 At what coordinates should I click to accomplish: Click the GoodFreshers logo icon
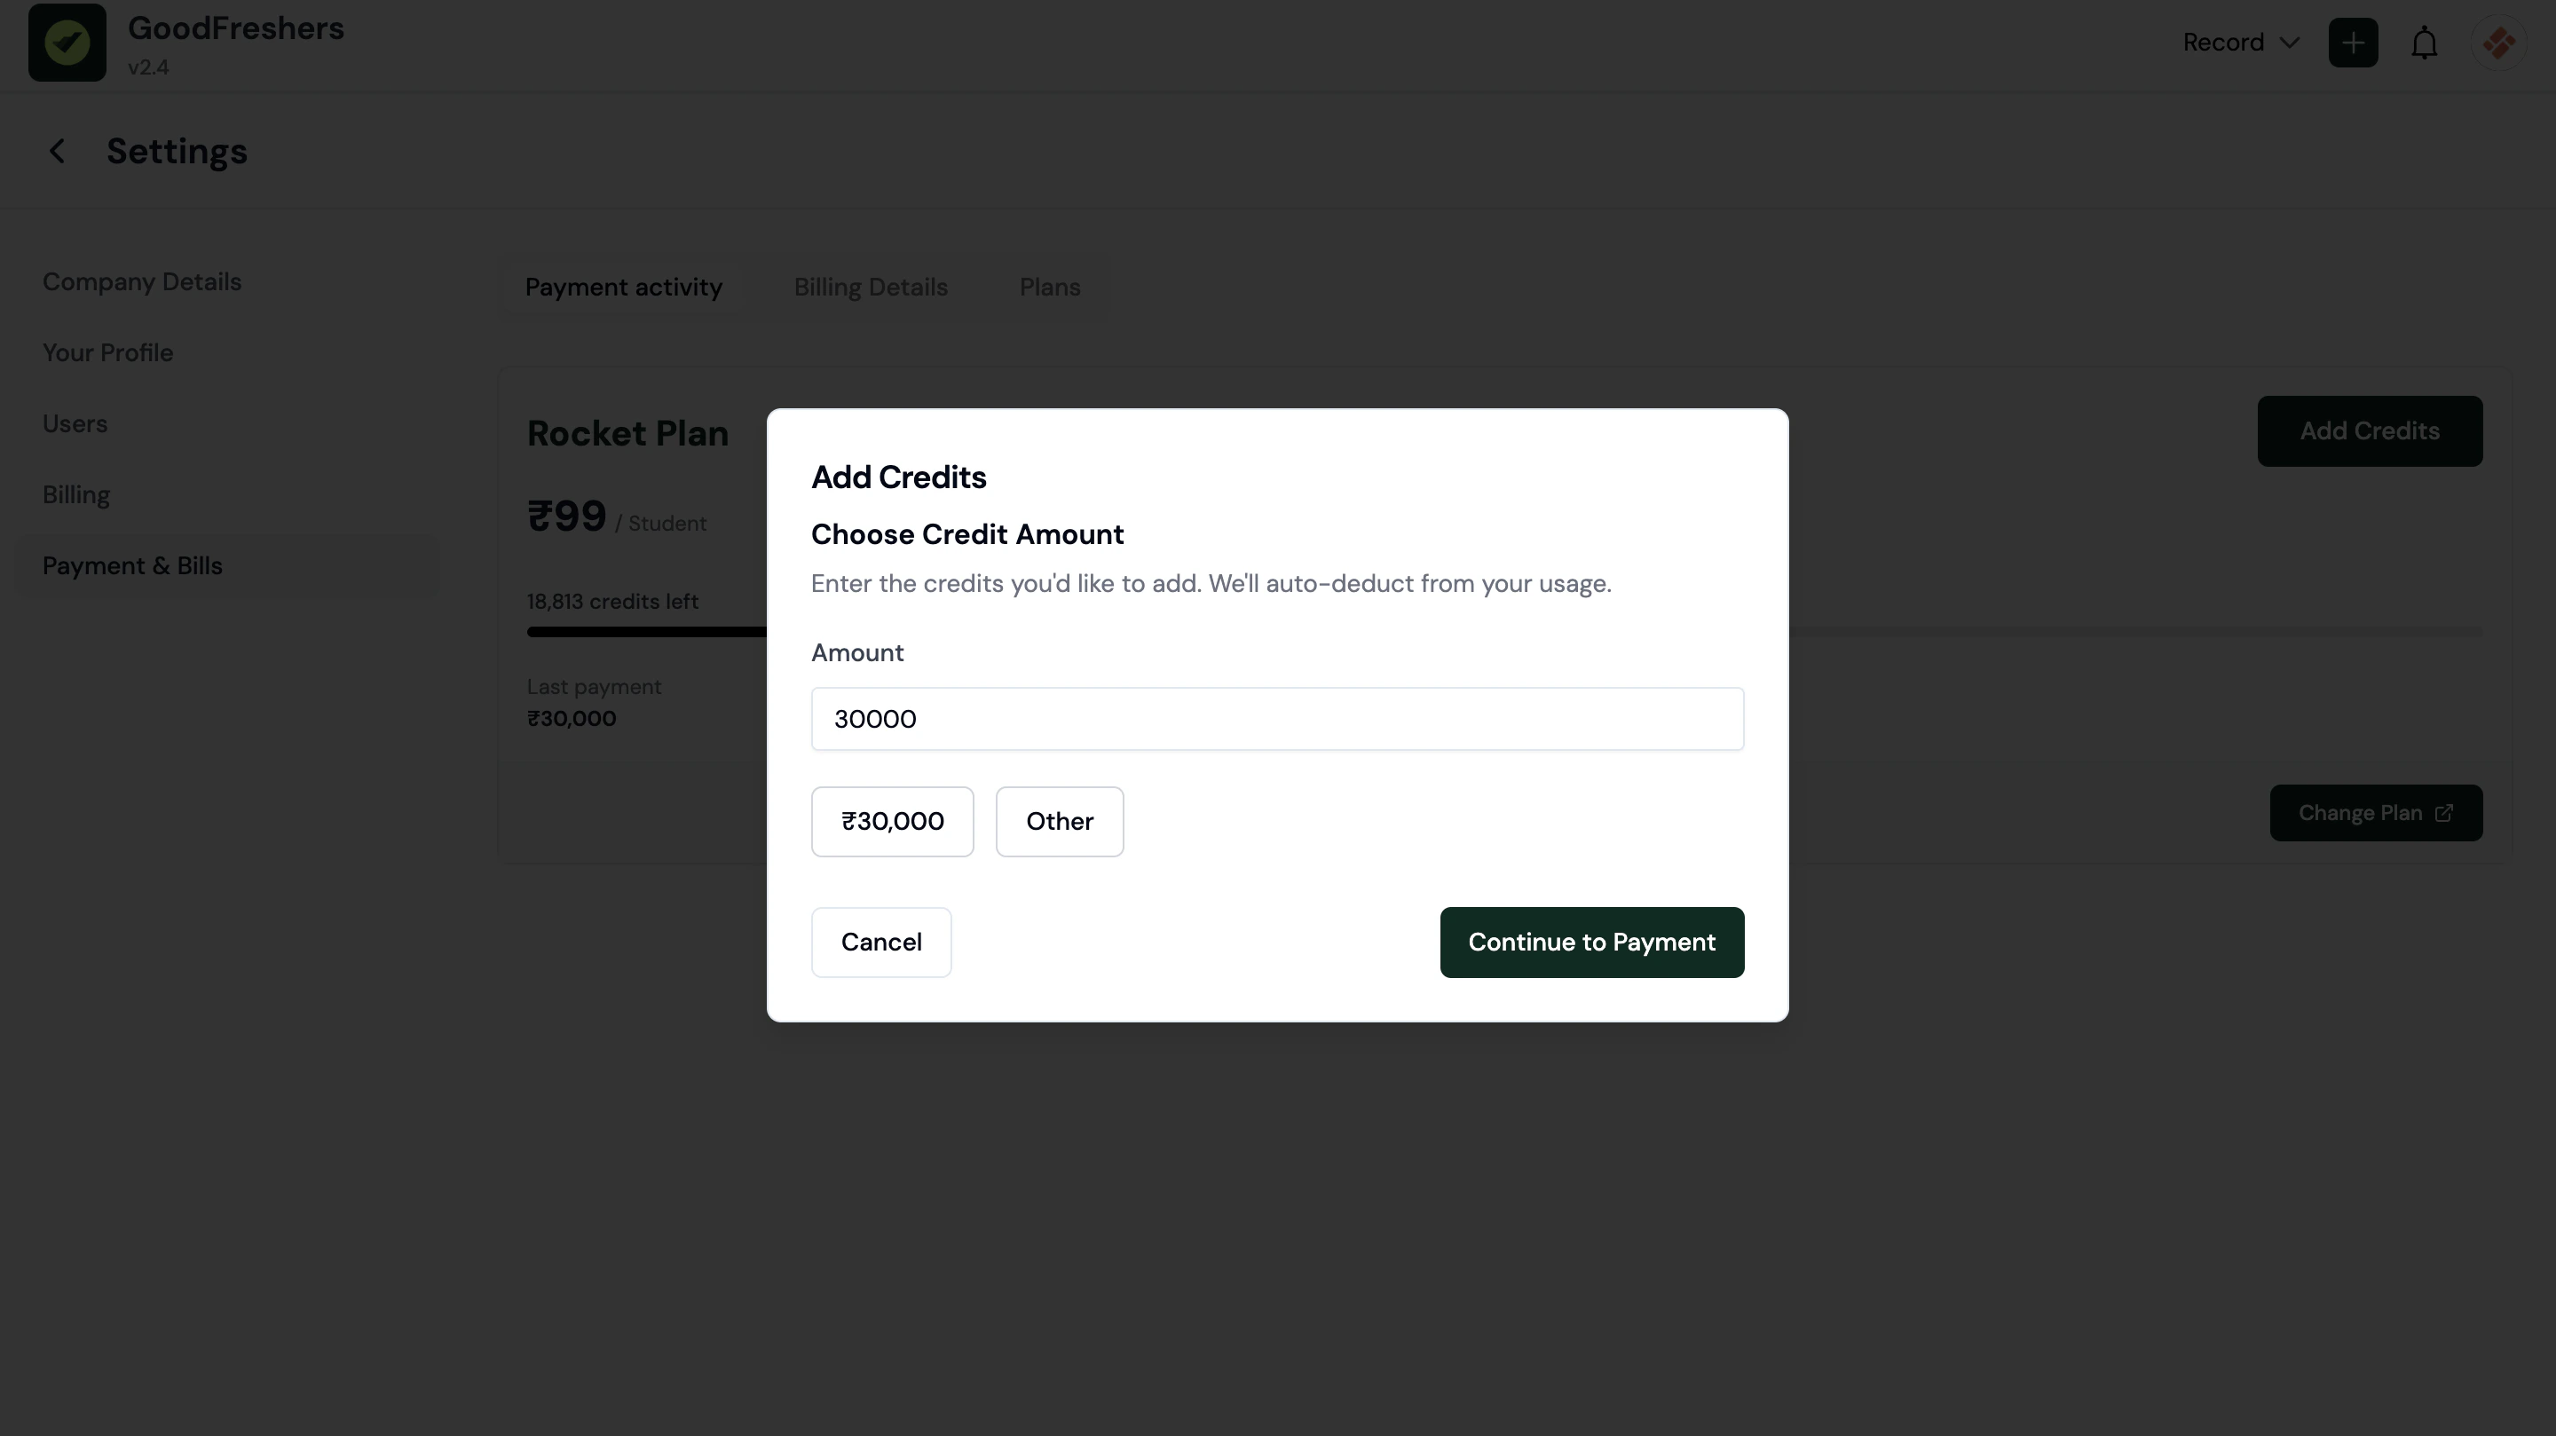click(67, 43)
